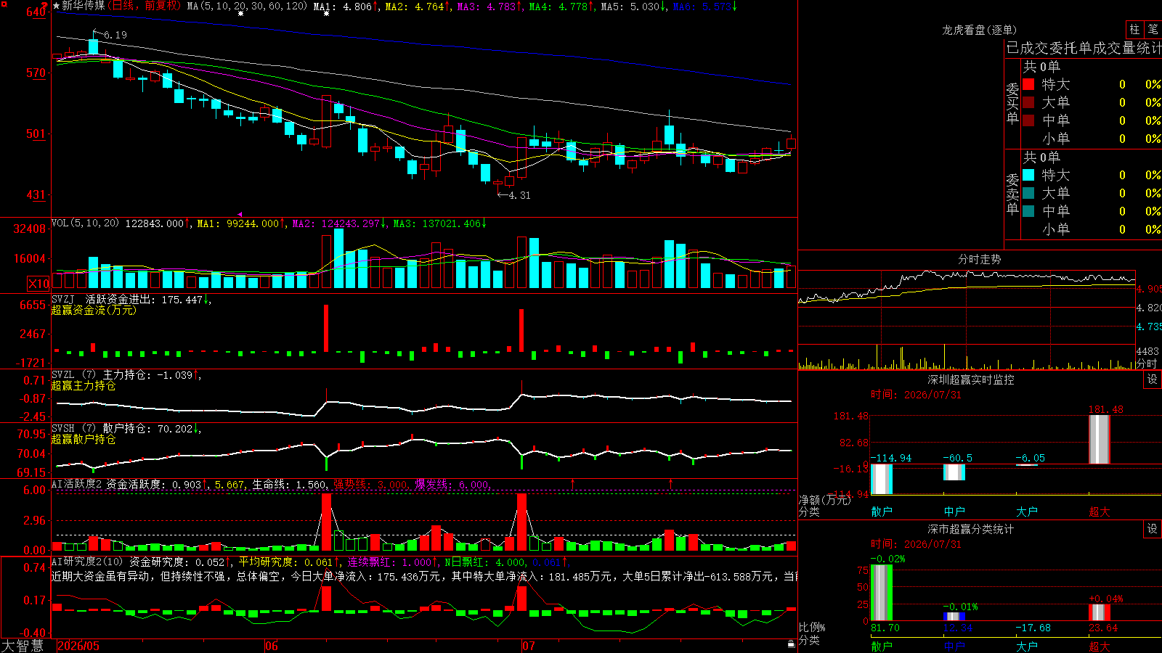Screen dimensions: 1162x653
Task: Select the 笔 tick view button
Action: 1153,29
